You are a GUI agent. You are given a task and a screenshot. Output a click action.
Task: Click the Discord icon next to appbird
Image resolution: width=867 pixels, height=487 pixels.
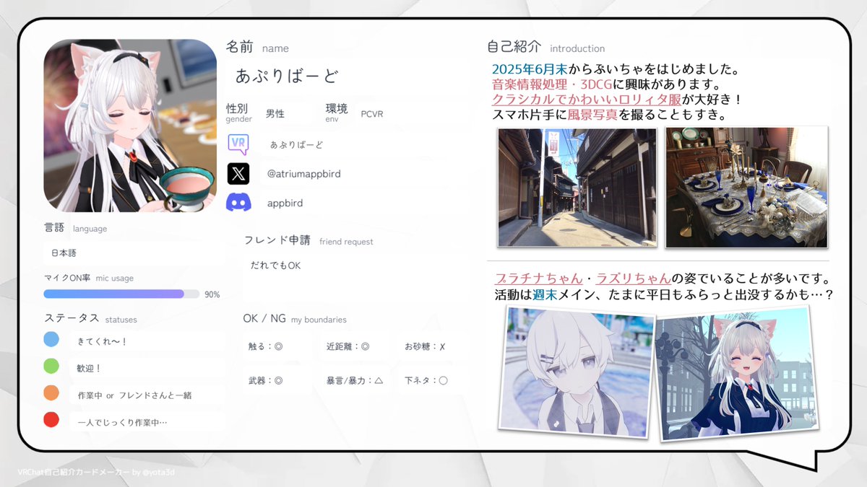(238, 203)
